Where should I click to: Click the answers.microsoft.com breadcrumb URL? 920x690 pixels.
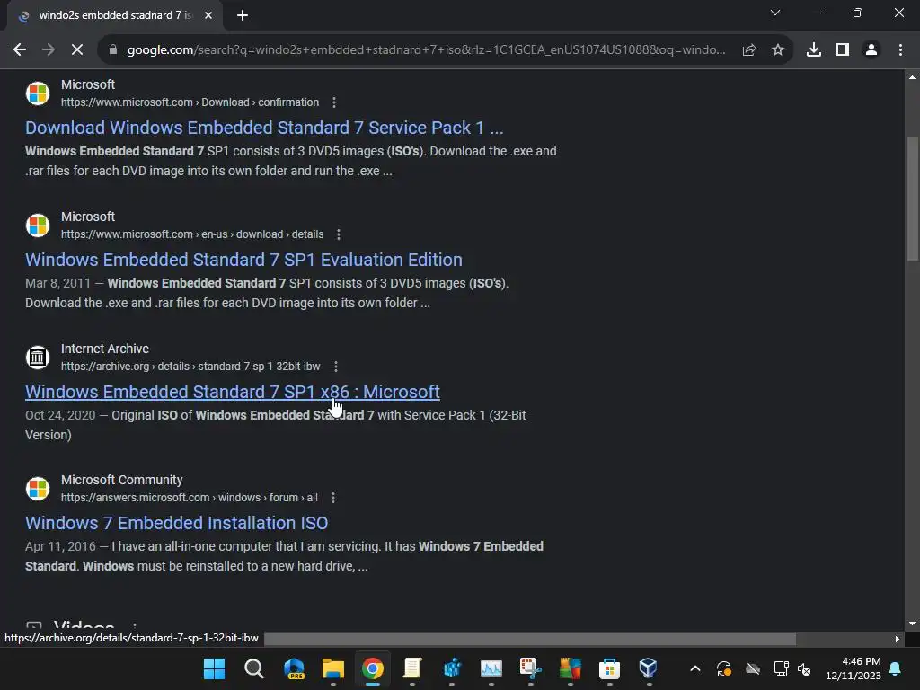coord(190,498)
